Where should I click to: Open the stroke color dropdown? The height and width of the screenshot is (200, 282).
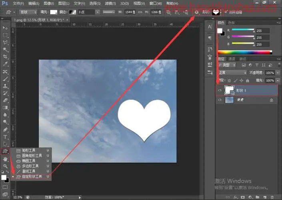point(72,12)
